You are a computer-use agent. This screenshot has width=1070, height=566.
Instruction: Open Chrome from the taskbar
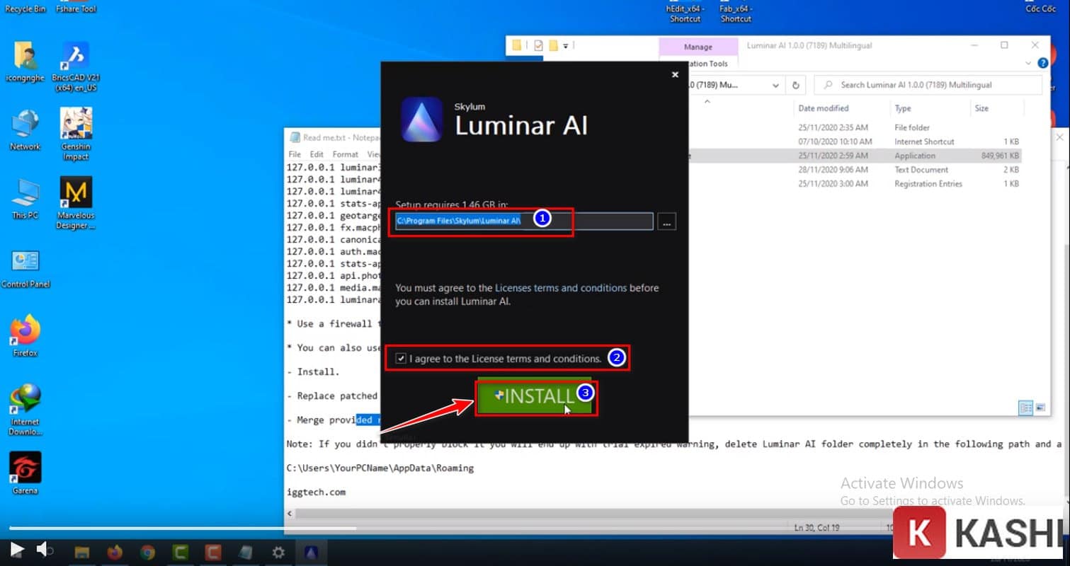[x=147, y=552]
